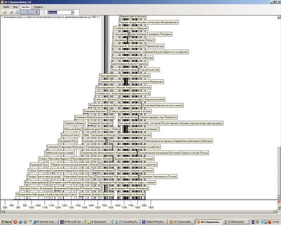Select event 'Восстание И. Болотникова'
This screenshot has height=225, width=281.
pos(128,46)
